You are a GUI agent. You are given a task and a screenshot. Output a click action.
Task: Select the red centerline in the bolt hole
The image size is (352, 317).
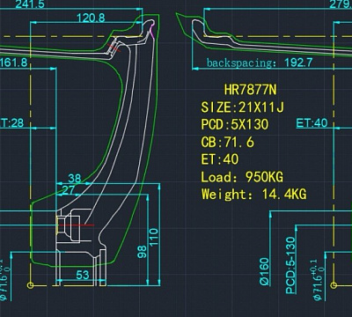coord(77,225)
